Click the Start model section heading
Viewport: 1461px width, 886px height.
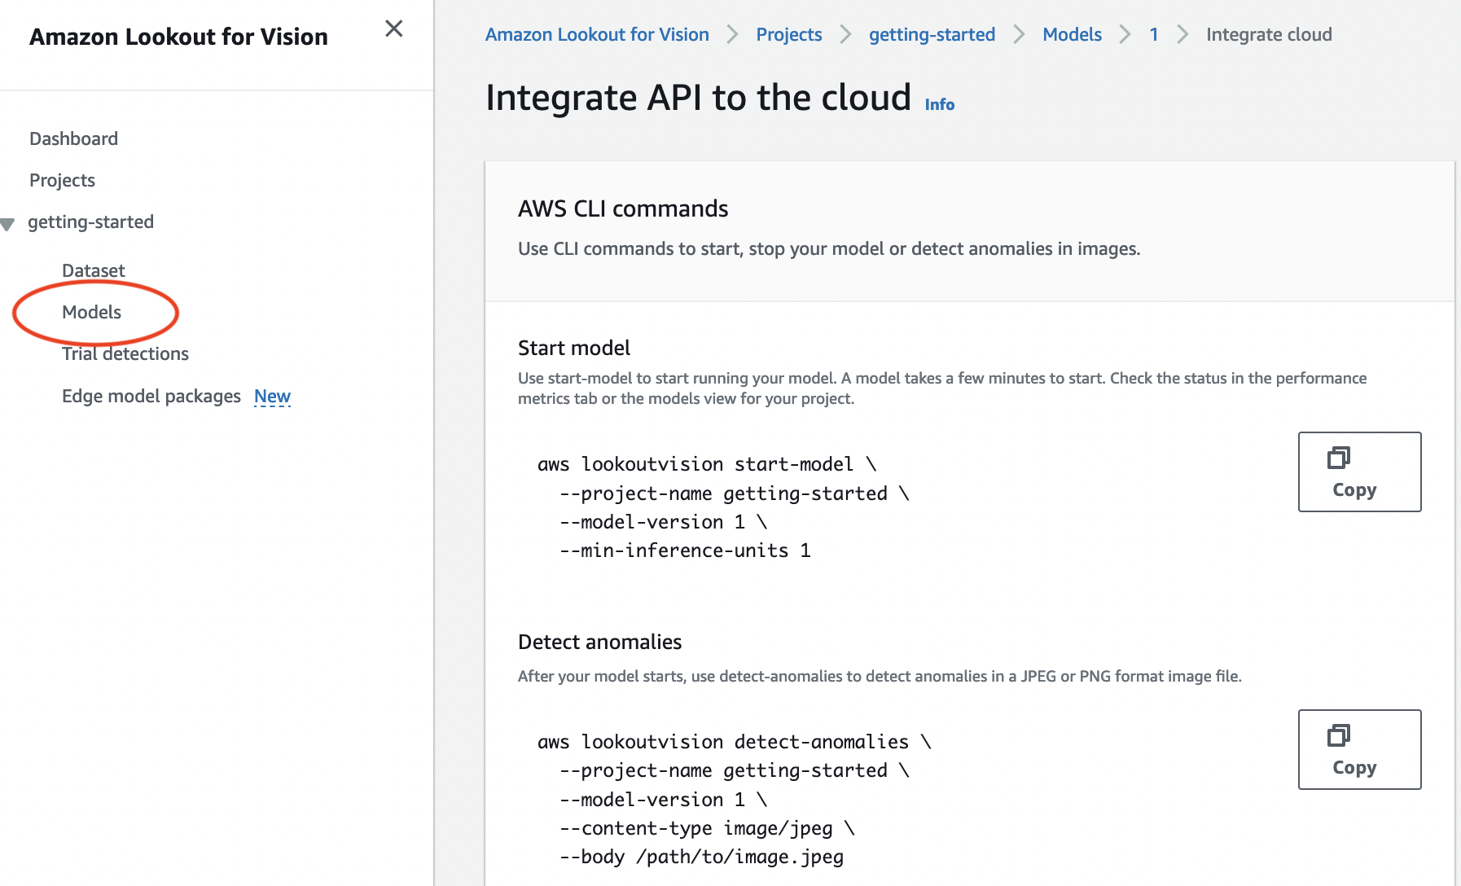click(574, 348)
